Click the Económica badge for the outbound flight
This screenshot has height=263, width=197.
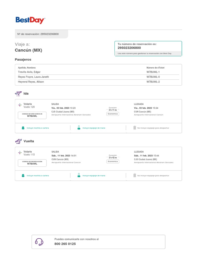click(x=113, y=114)
